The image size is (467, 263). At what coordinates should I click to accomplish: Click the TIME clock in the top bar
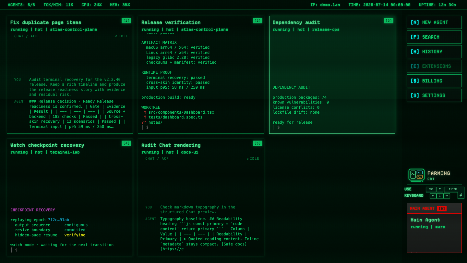(379, 5)
